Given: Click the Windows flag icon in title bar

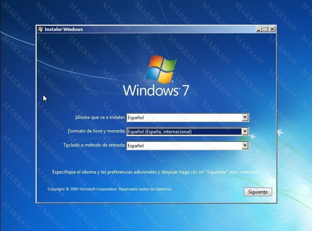Looking at the screenshot, I should 40,29.
